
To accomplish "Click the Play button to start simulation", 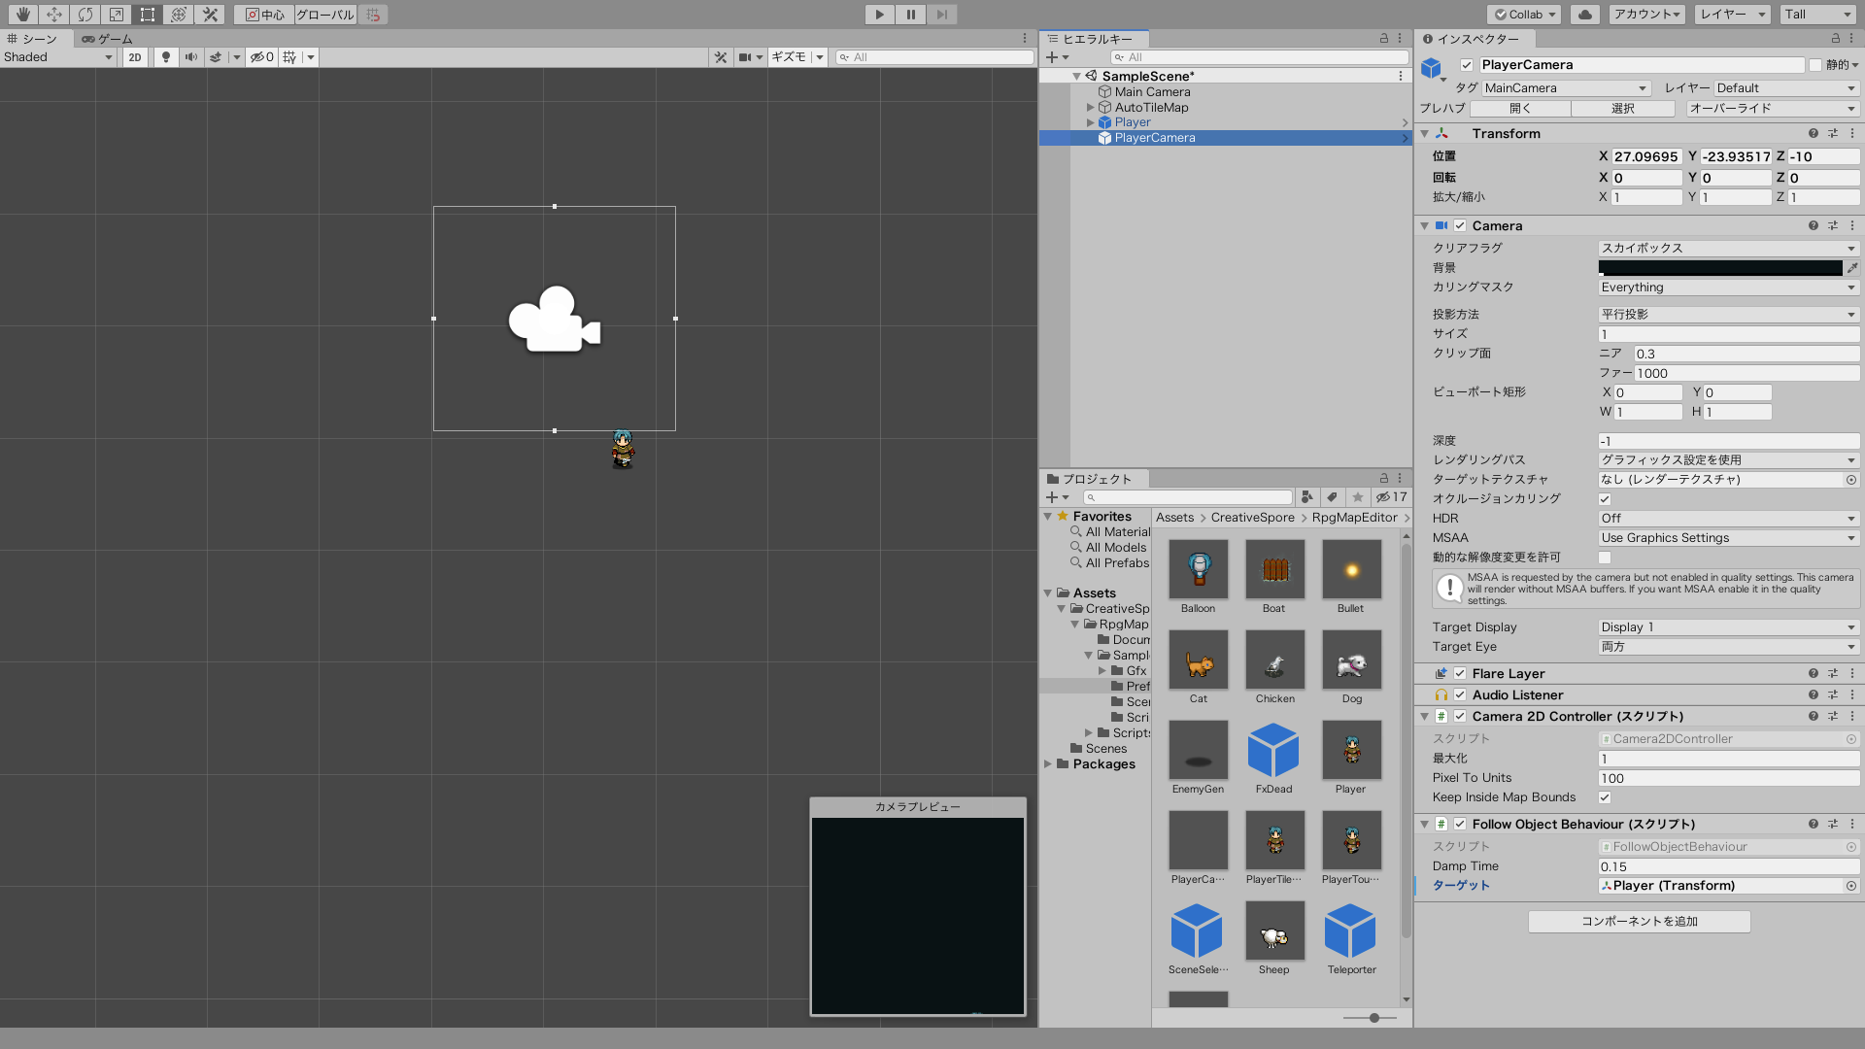I will 879,15.
